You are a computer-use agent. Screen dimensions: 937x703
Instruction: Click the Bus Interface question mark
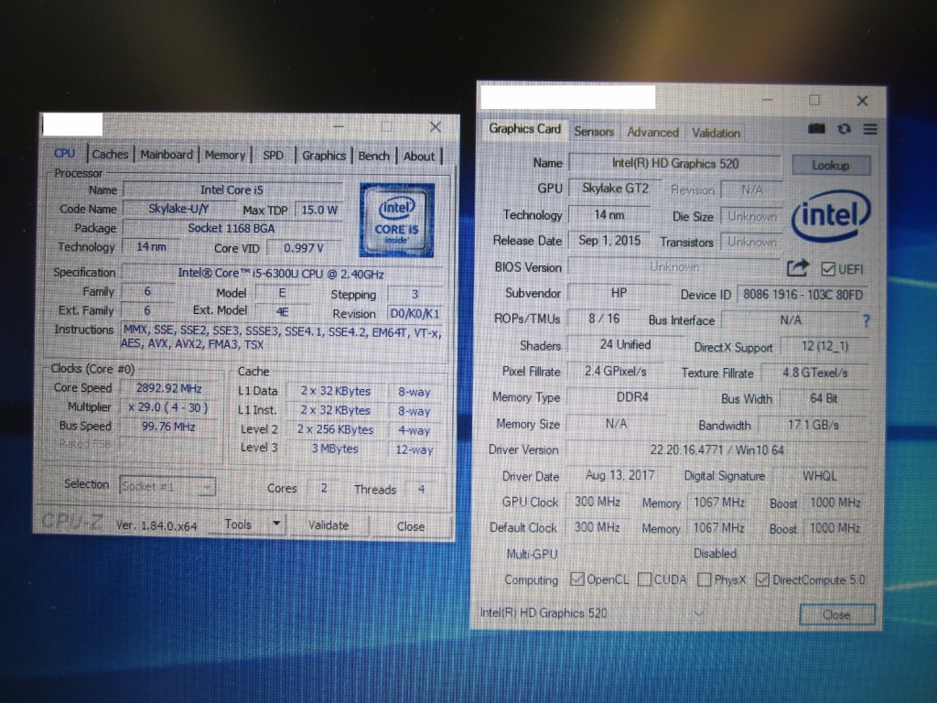(867, 321)
